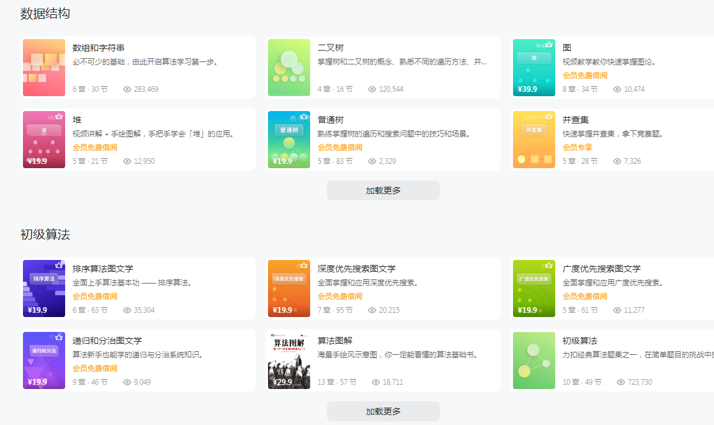Click the 图 cover priced ¥39.9
Screen dimensions: 714x425
pyautogui.click(x=534, y=68)
